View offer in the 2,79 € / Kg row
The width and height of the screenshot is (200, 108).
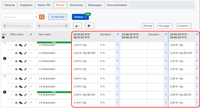click(x=16, y=87)
